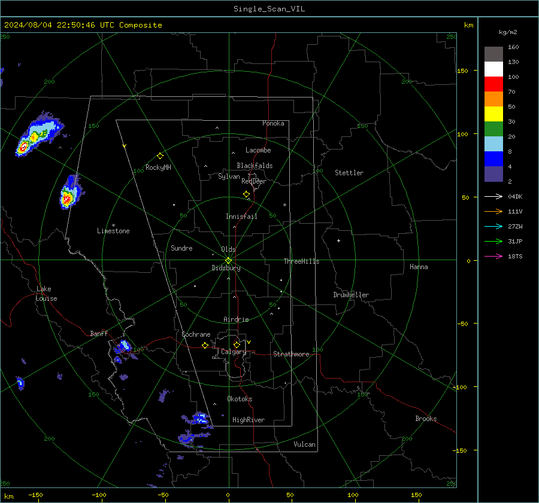Click the Sundre city label
This screenshot has width=539, height=503.
181,248
